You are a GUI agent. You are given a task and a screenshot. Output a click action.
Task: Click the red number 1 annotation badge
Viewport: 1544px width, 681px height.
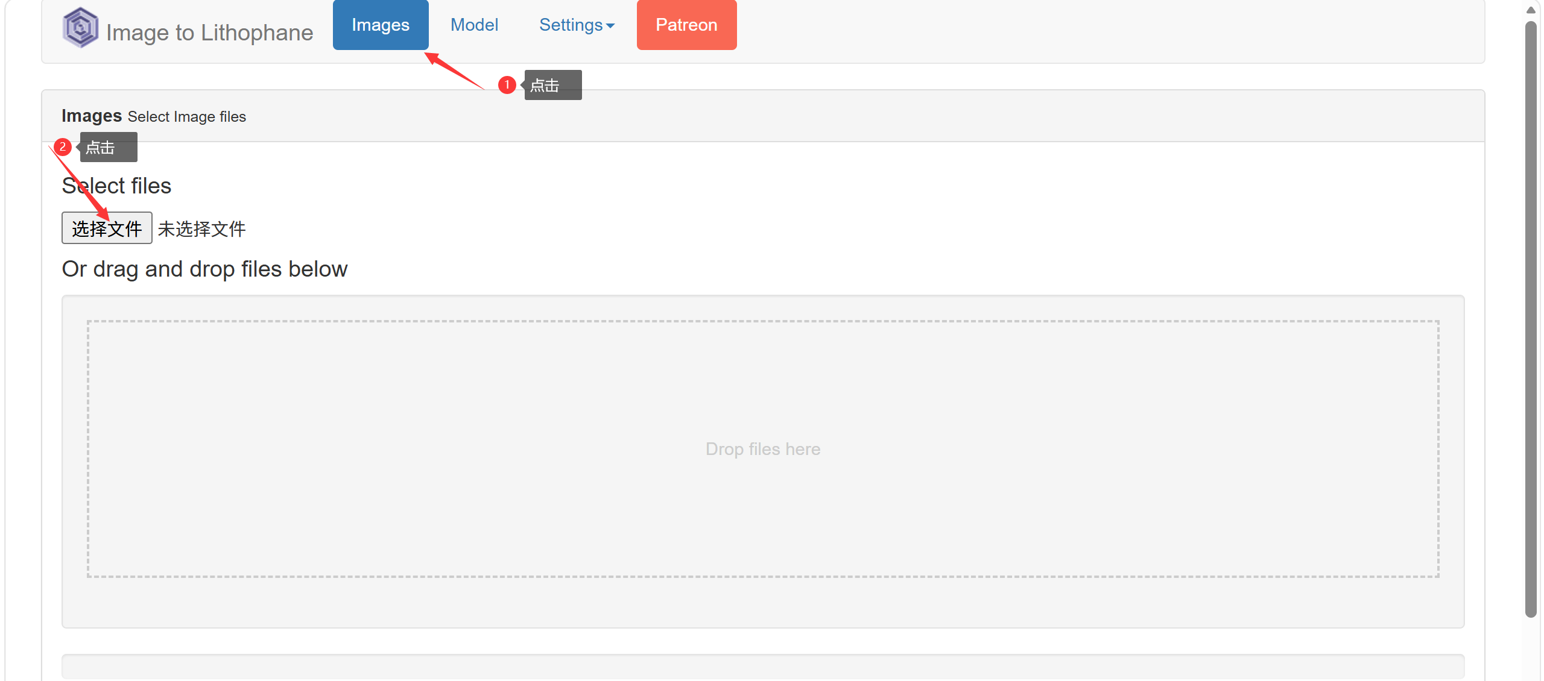(x=507, y=85)
